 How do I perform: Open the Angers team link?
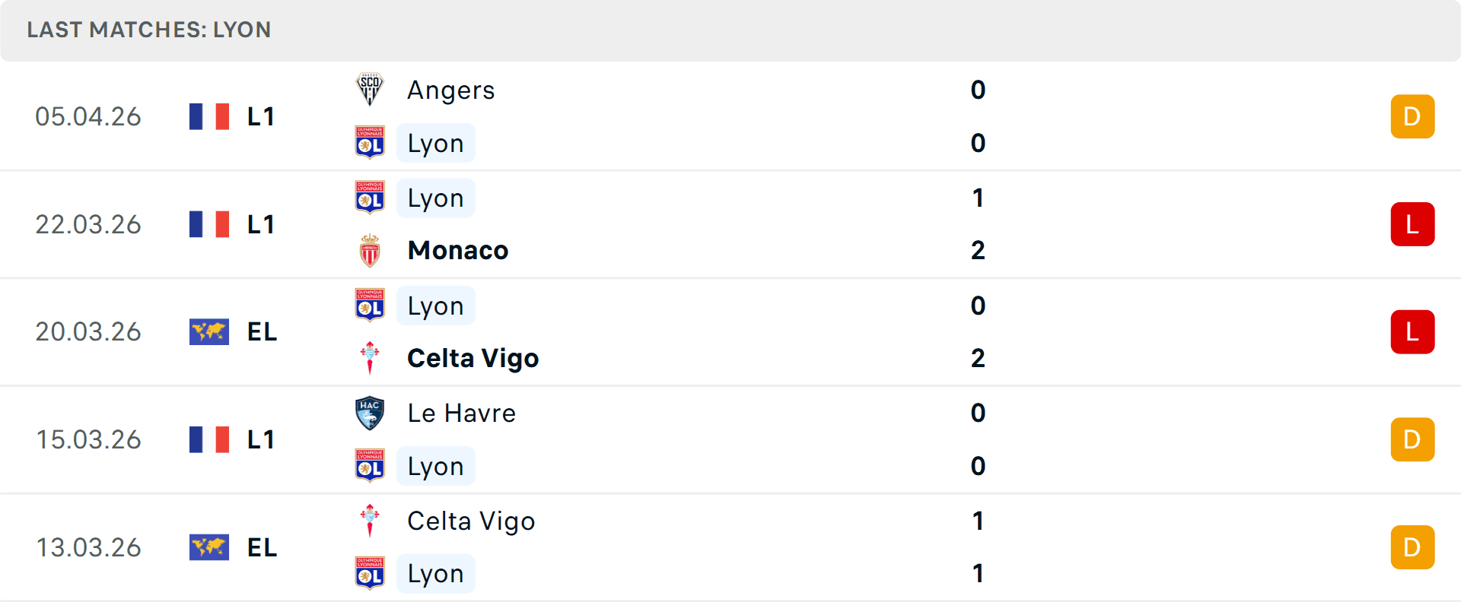pyautogui.click(x=451, y=90)
